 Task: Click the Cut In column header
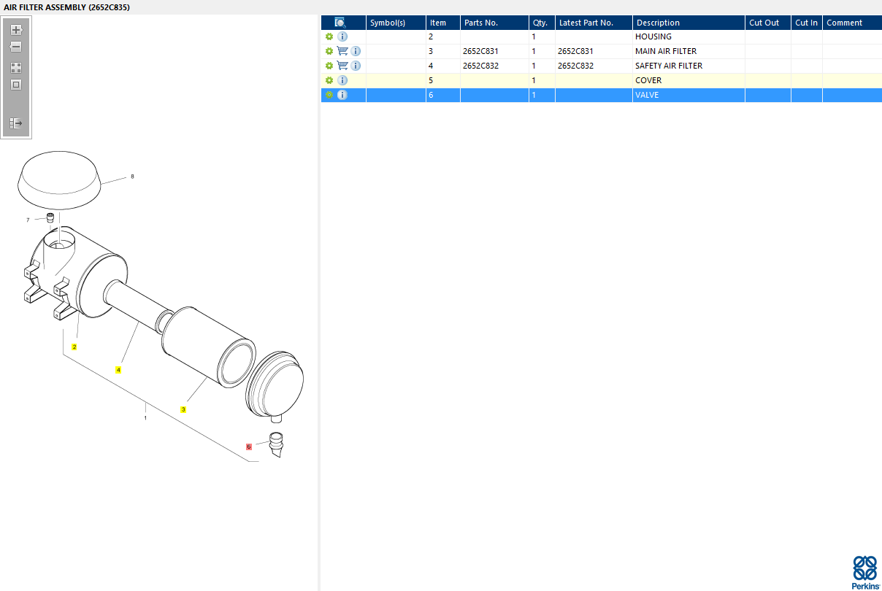tap(807, 23)
